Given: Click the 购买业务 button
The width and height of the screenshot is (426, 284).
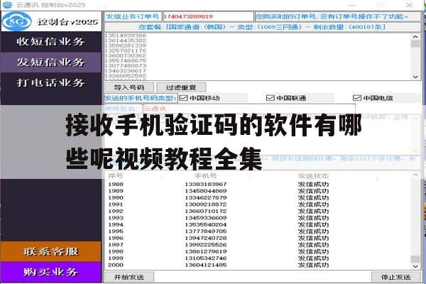Looking at the screenshot, I should (x=51, y=272).
